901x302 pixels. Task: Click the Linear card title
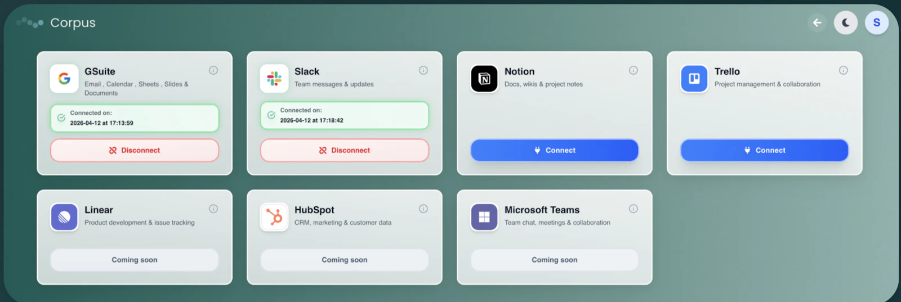pyautogui.click(x=99, y=210)
